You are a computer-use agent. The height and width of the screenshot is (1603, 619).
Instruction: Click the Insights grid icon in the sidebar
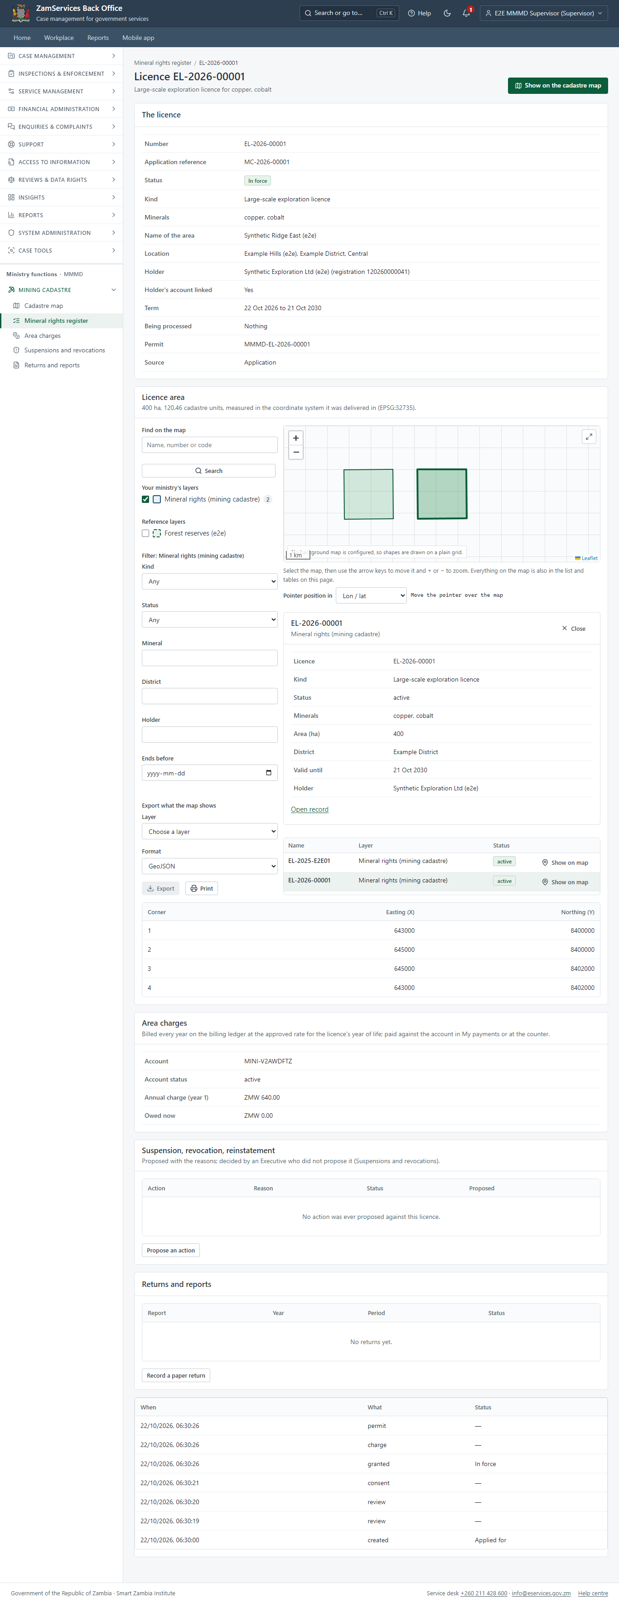(x=11, y=197)
